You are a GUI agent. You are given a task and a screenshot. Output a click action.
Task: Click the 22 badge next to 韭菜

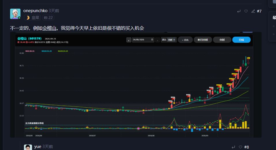click(48, 18)
